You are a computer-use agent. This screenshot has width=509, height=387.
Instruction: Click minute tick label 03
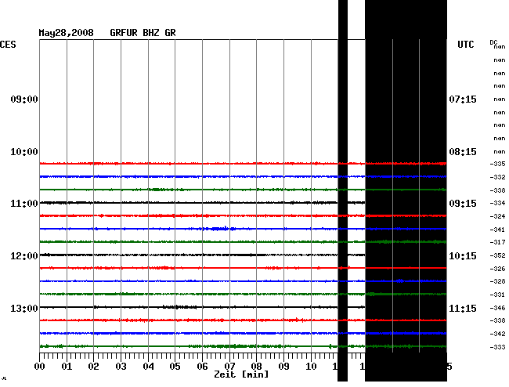point(121,367)
